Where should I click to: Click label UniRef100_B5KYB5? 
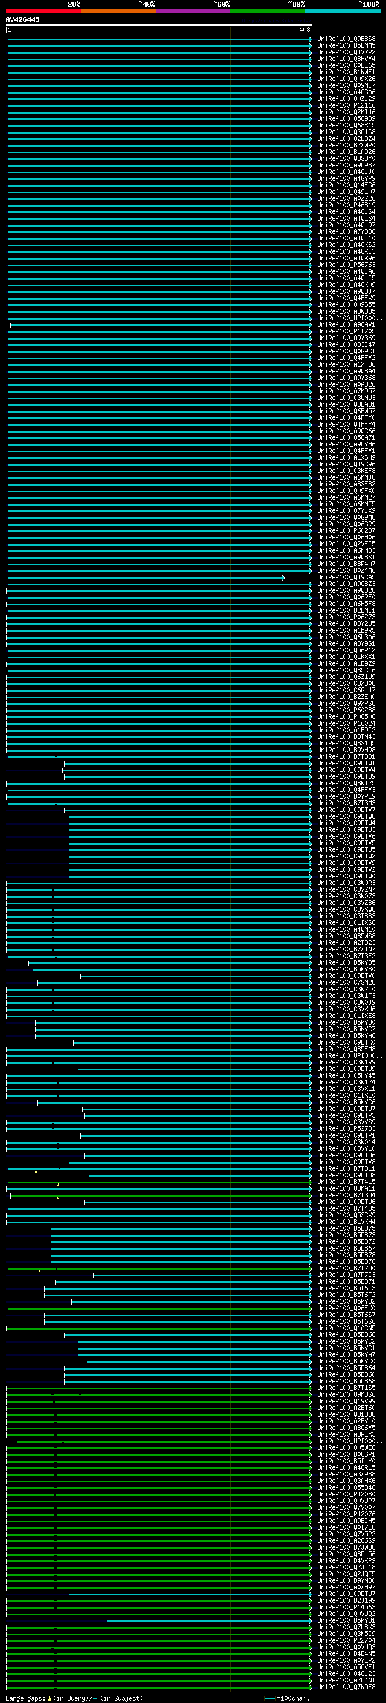coord(346,962)
